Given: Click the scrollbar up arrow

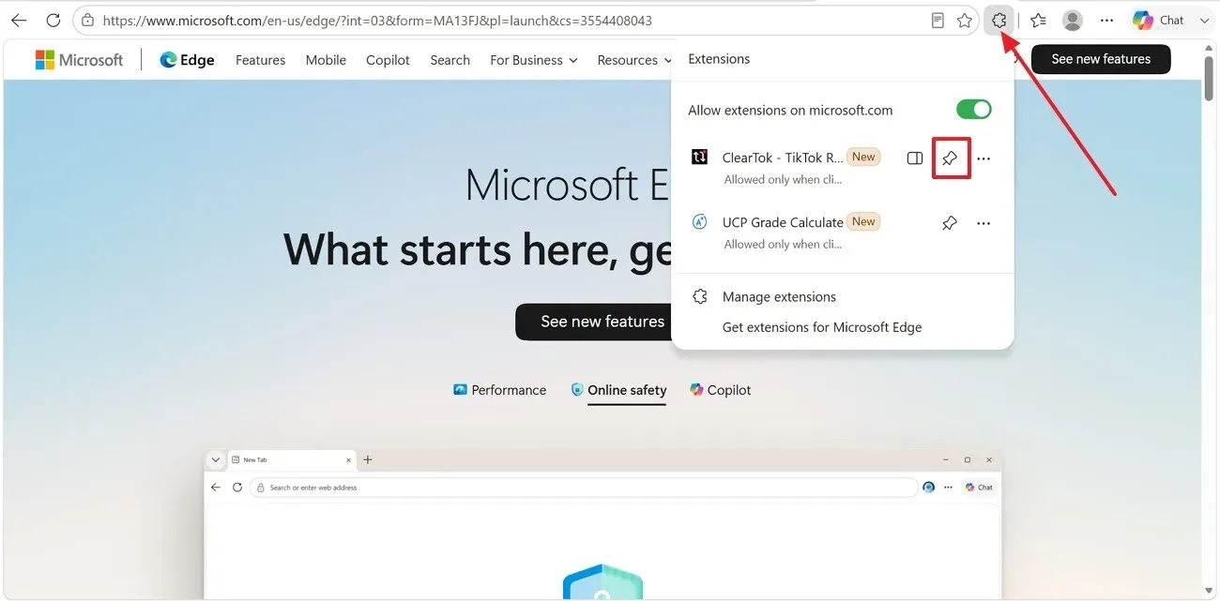Looking at the screenshot, I should tap(1211, 47).
